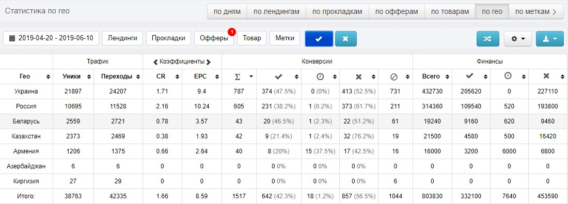Image resolution: width=568 pixels, height=204 pixels.
Task: Open the date range picker field
Action: point(51,38)
